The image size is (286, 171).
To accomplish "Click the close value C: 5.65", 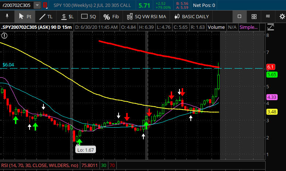I will [181, 27].
